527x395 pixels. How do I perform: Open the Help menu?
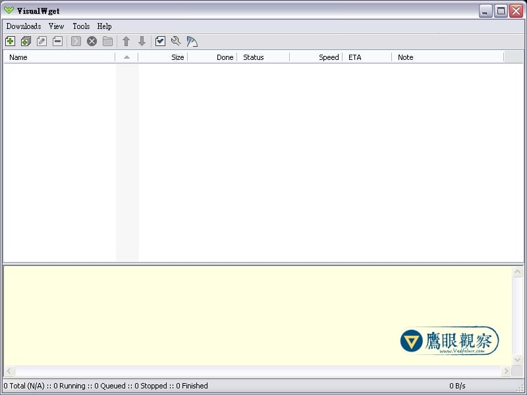pos(104,26)
